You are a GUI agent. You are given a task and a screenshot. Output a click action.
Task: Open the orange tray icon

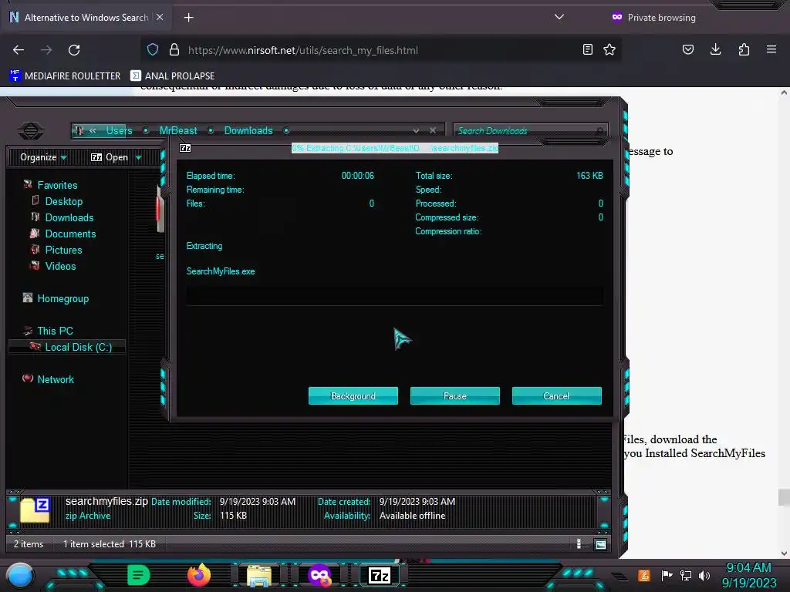coord(644,575)
